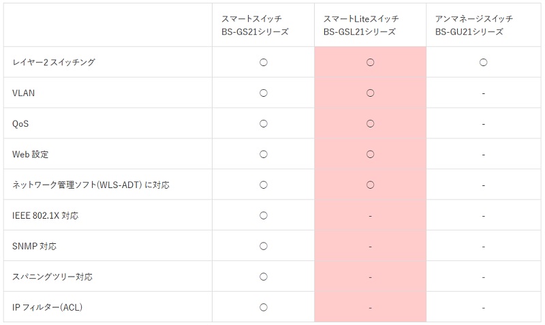
Task: Click the レイヤー2 circle under BS-GU21シリーズ
Action: [483, 63]
